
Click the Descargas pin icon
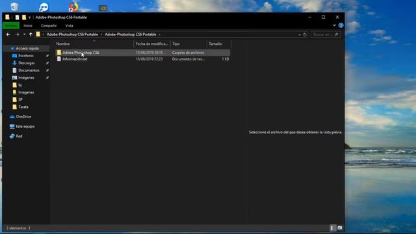[x=47, y=63]
